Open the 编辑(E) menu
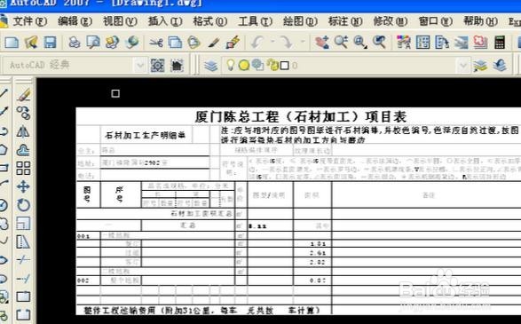The image size is (521, 324). tap(75, 21)
